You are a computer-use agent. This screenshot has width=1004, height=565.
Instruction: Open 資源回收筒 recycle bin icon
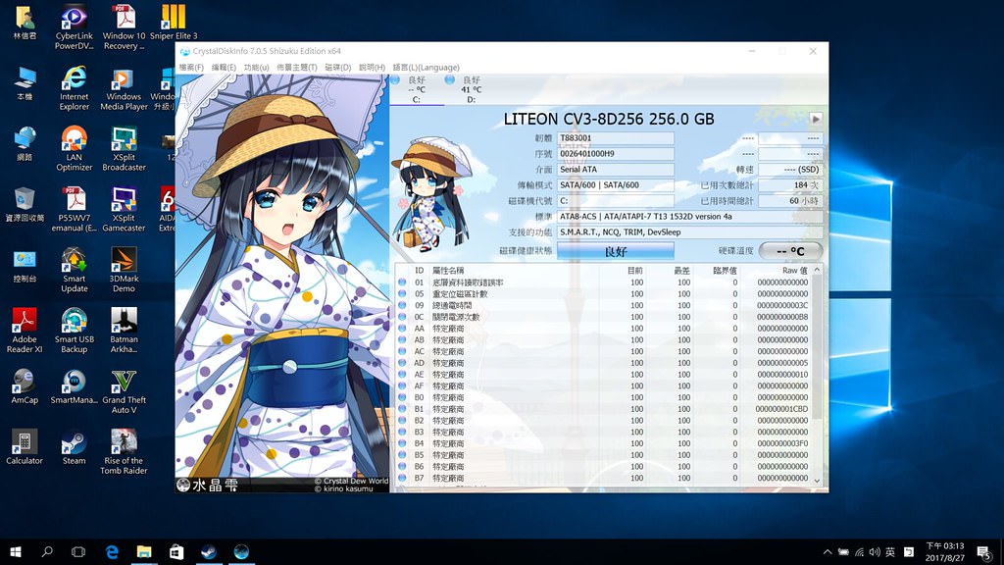25,205
